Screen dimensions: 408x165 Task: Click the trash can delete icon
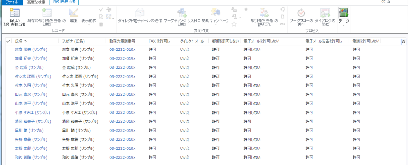click(101, 24)
